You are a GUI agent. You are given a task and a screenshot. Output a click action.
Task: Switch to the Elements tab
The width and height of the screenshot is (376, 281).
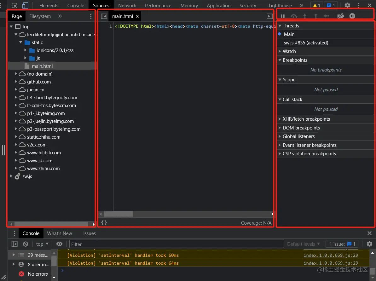(49, 5)
